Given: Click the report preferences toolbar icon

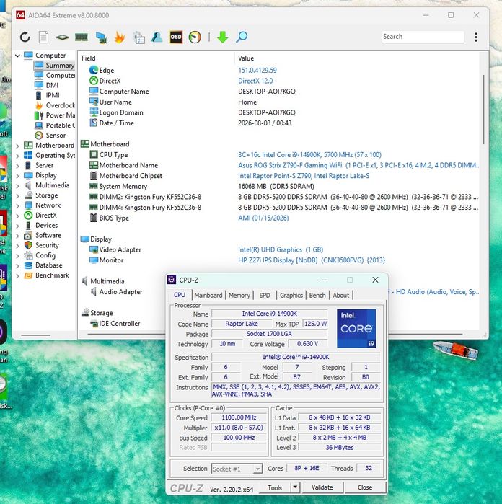Looking at the screenshot, I should click(139, 37).
